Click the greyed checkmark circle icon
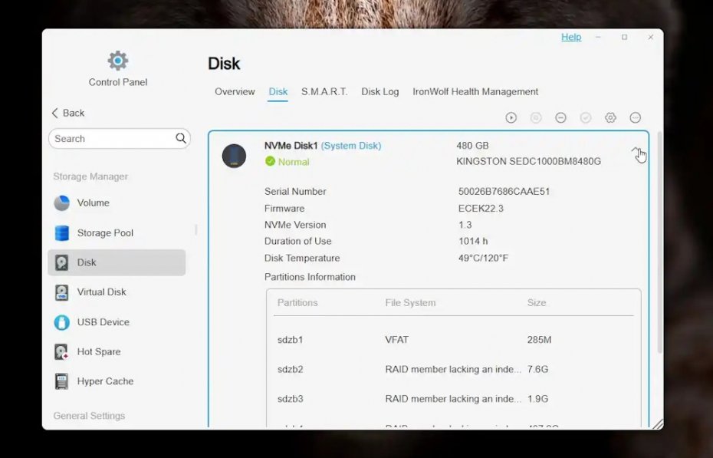 tap(586, 118)
